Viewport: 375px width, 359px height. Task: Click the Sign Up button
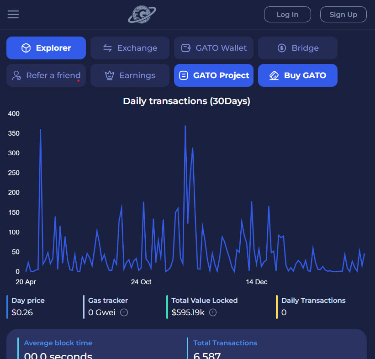[343, 14]
